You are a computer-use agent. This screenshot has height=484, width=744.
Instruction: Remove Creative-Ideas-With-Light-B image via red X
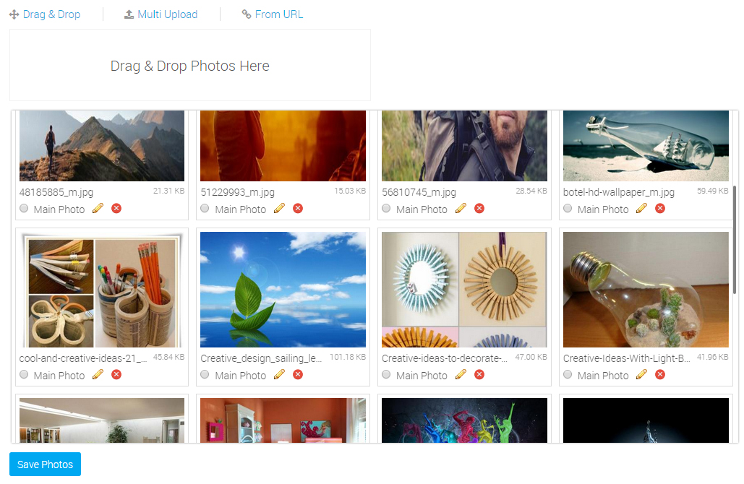click(x=659, y=374)
